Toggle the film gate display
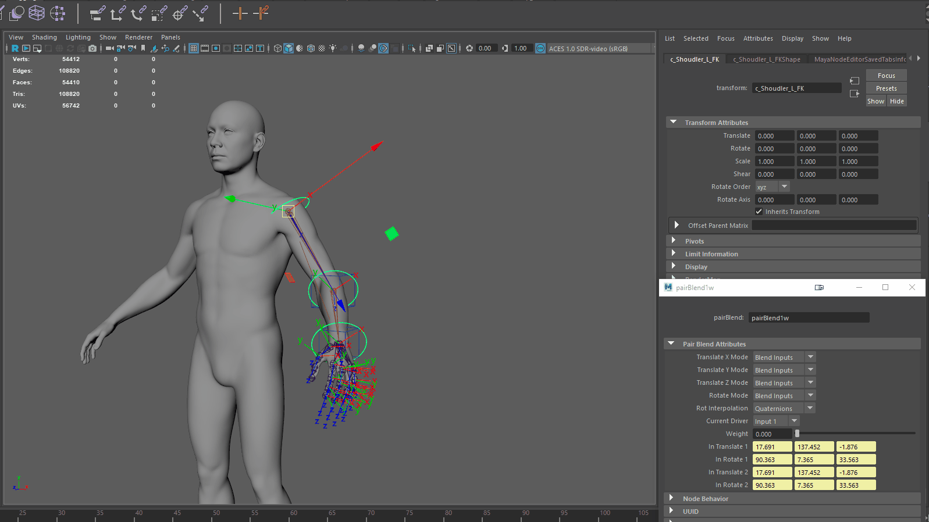The image size is (929, 522). (205, 48)
